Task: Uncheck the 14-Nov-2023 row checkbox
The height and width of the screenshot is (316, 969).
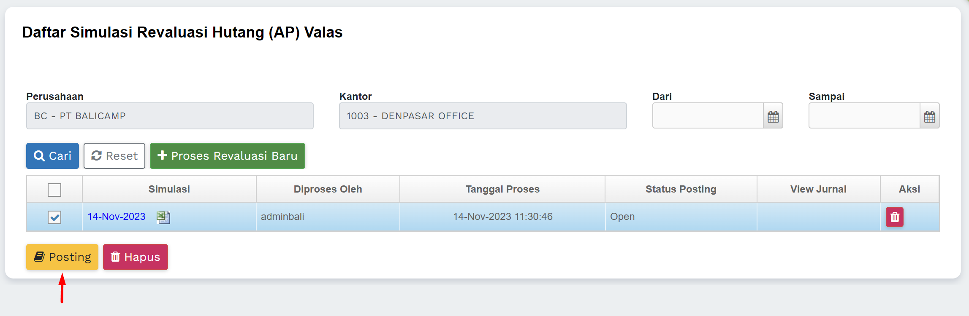Action: click(54, 217)
